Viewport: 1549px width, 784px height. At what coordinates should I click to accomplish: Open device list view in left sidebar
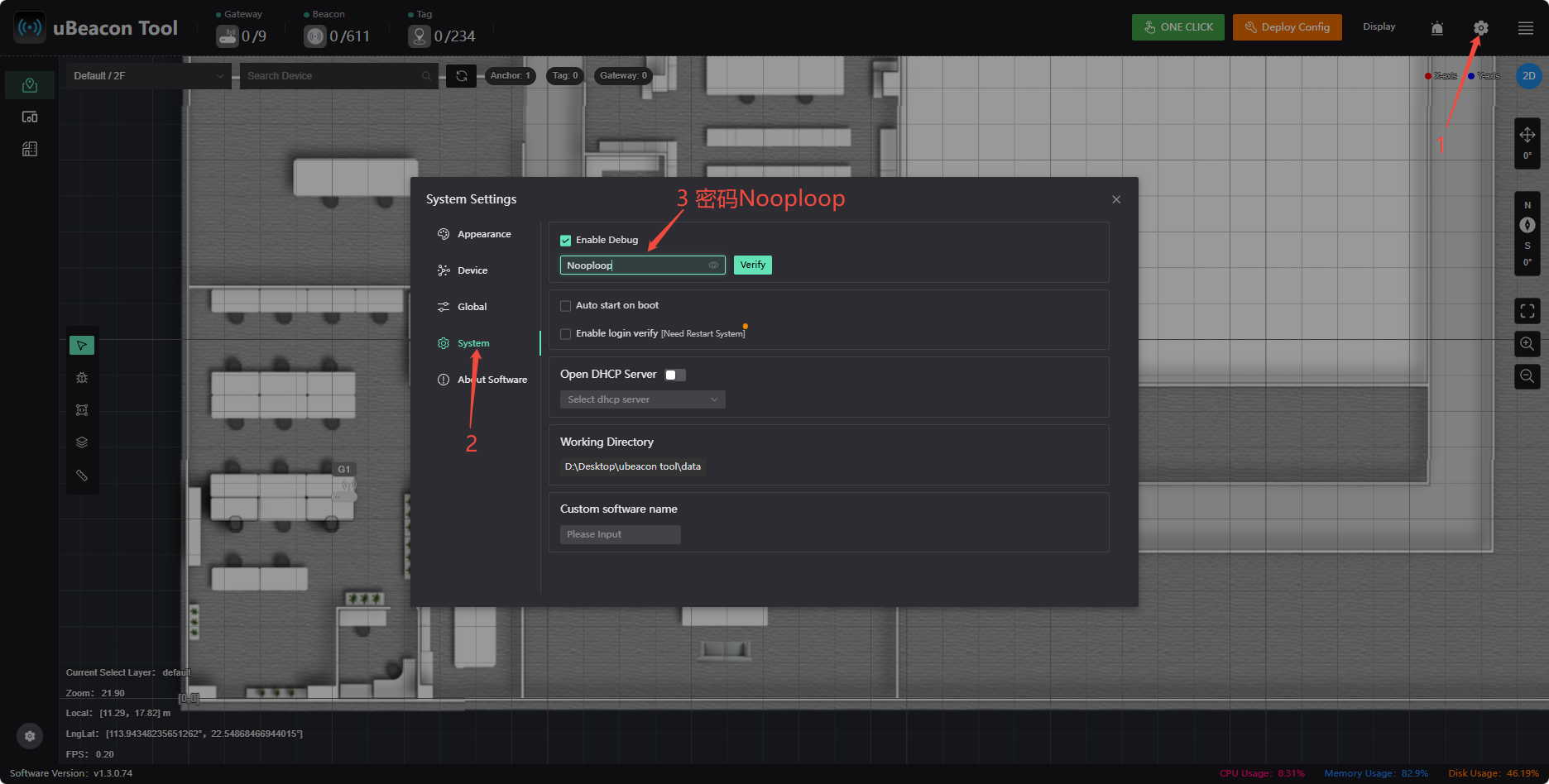point(30,117)
